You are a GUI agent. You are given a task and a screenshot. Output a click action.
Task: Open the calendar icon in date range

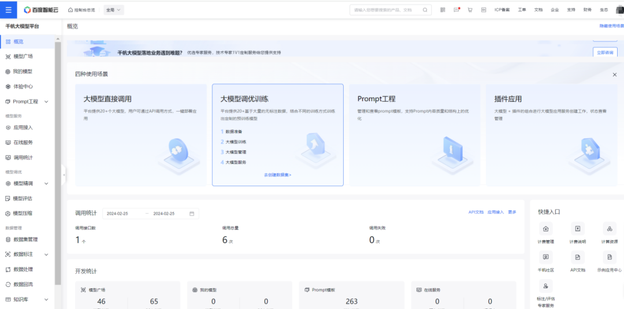click(x=192, y=214)
